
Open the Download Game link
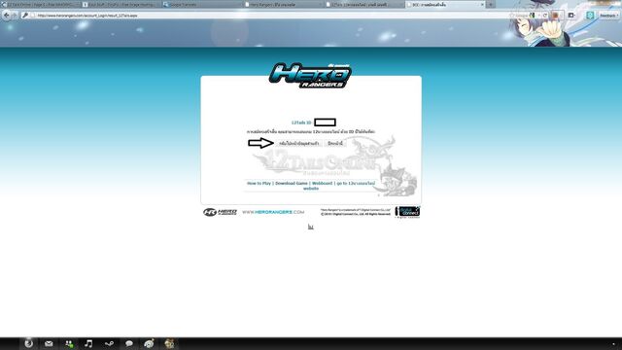[292, 184]
